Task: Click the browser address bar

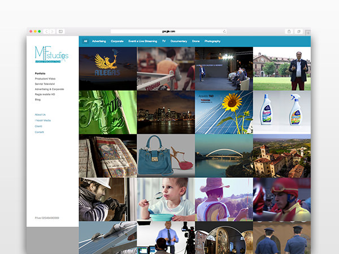Action: point(168,32)
